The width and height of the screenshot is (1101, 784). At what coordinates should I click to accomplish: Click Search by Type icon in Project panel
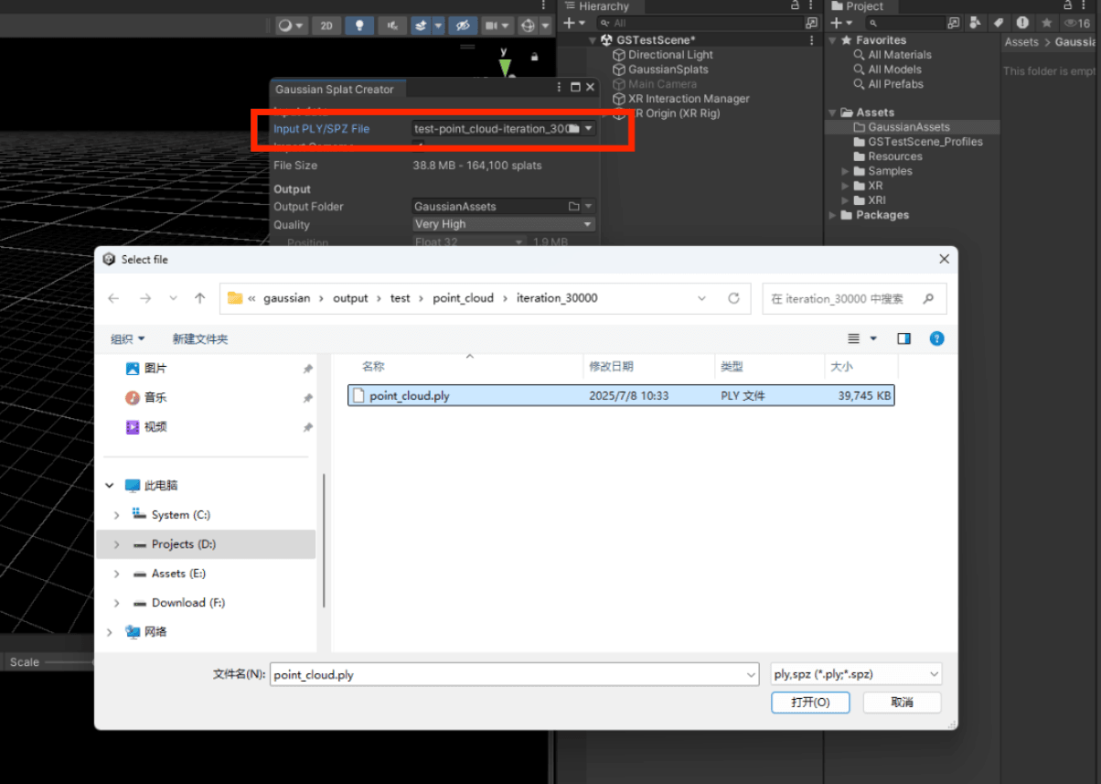[x=976, y=23]
